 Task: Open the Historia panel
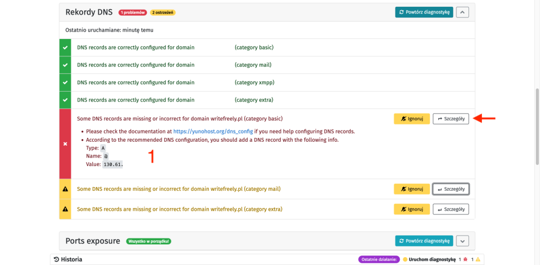[x=71, y=259]
